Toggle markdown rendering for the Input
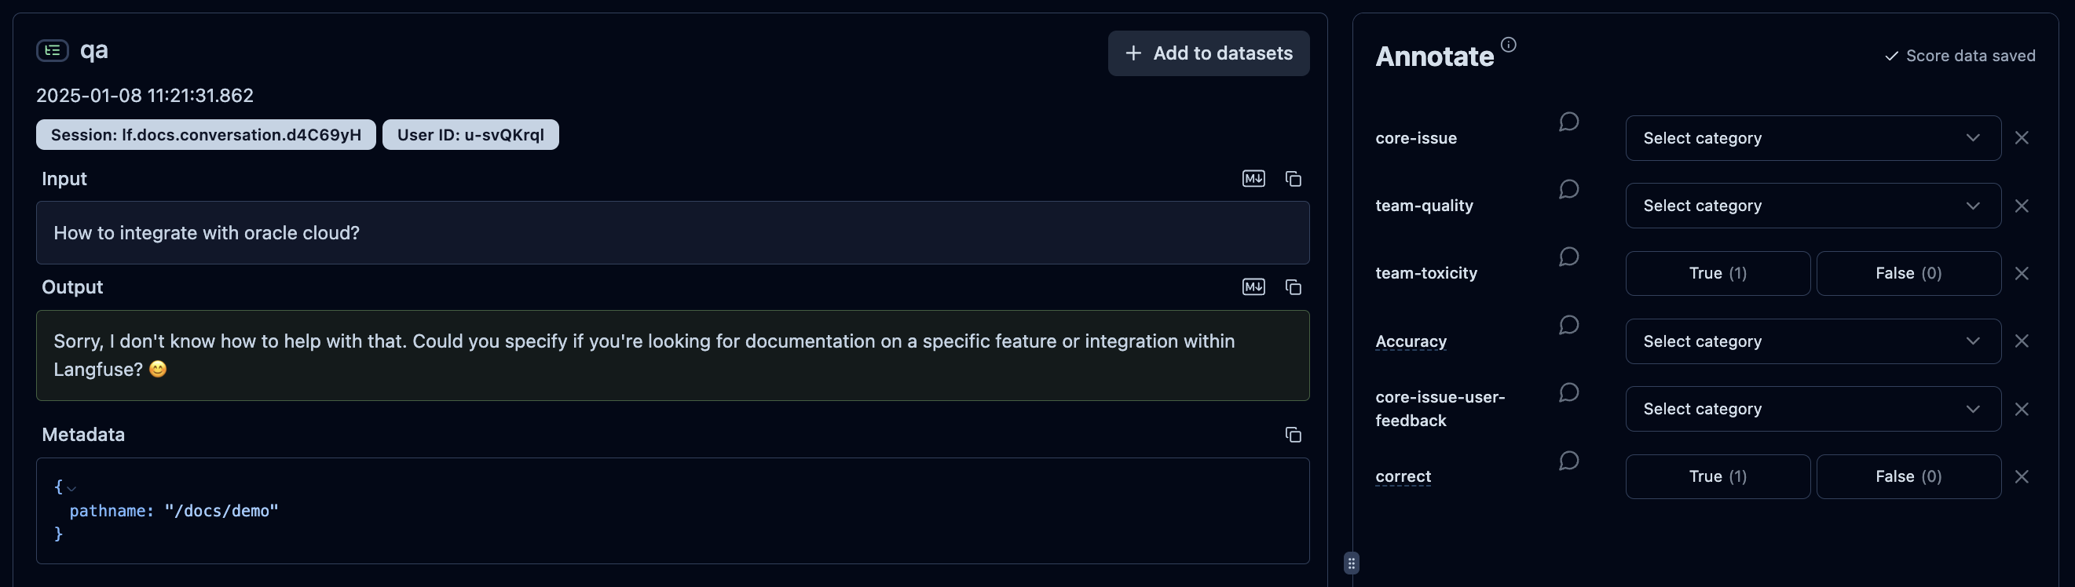The image size is (2075, 587). click(1253, 179)
